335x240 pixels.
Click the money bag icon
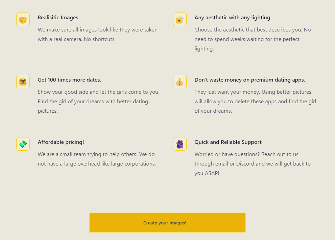pos(180,82)
